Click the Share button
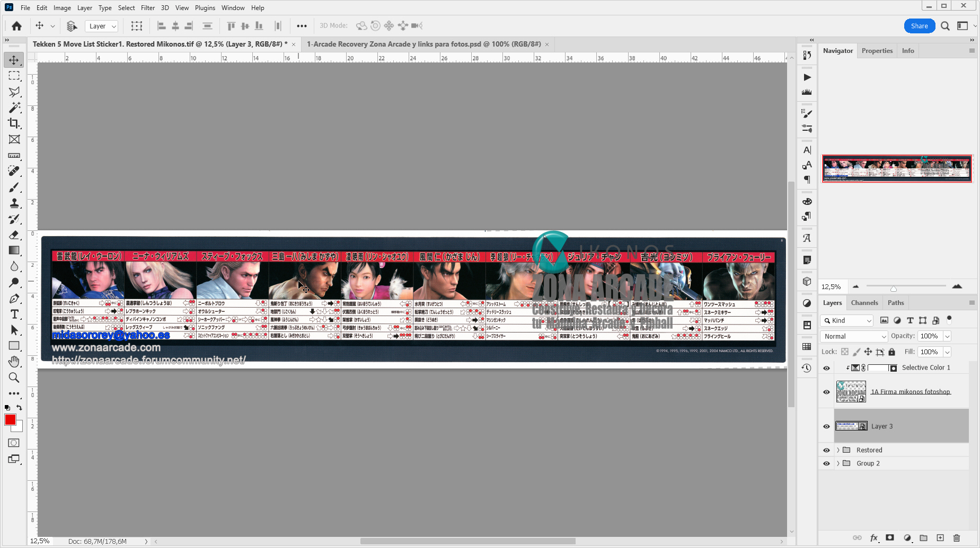The height and width of the screenshot is (548, 980). coord(919,26)
